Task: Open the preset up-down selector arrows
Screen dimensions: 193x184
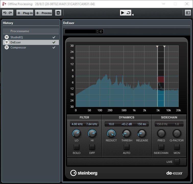Action: pos(97,31)
